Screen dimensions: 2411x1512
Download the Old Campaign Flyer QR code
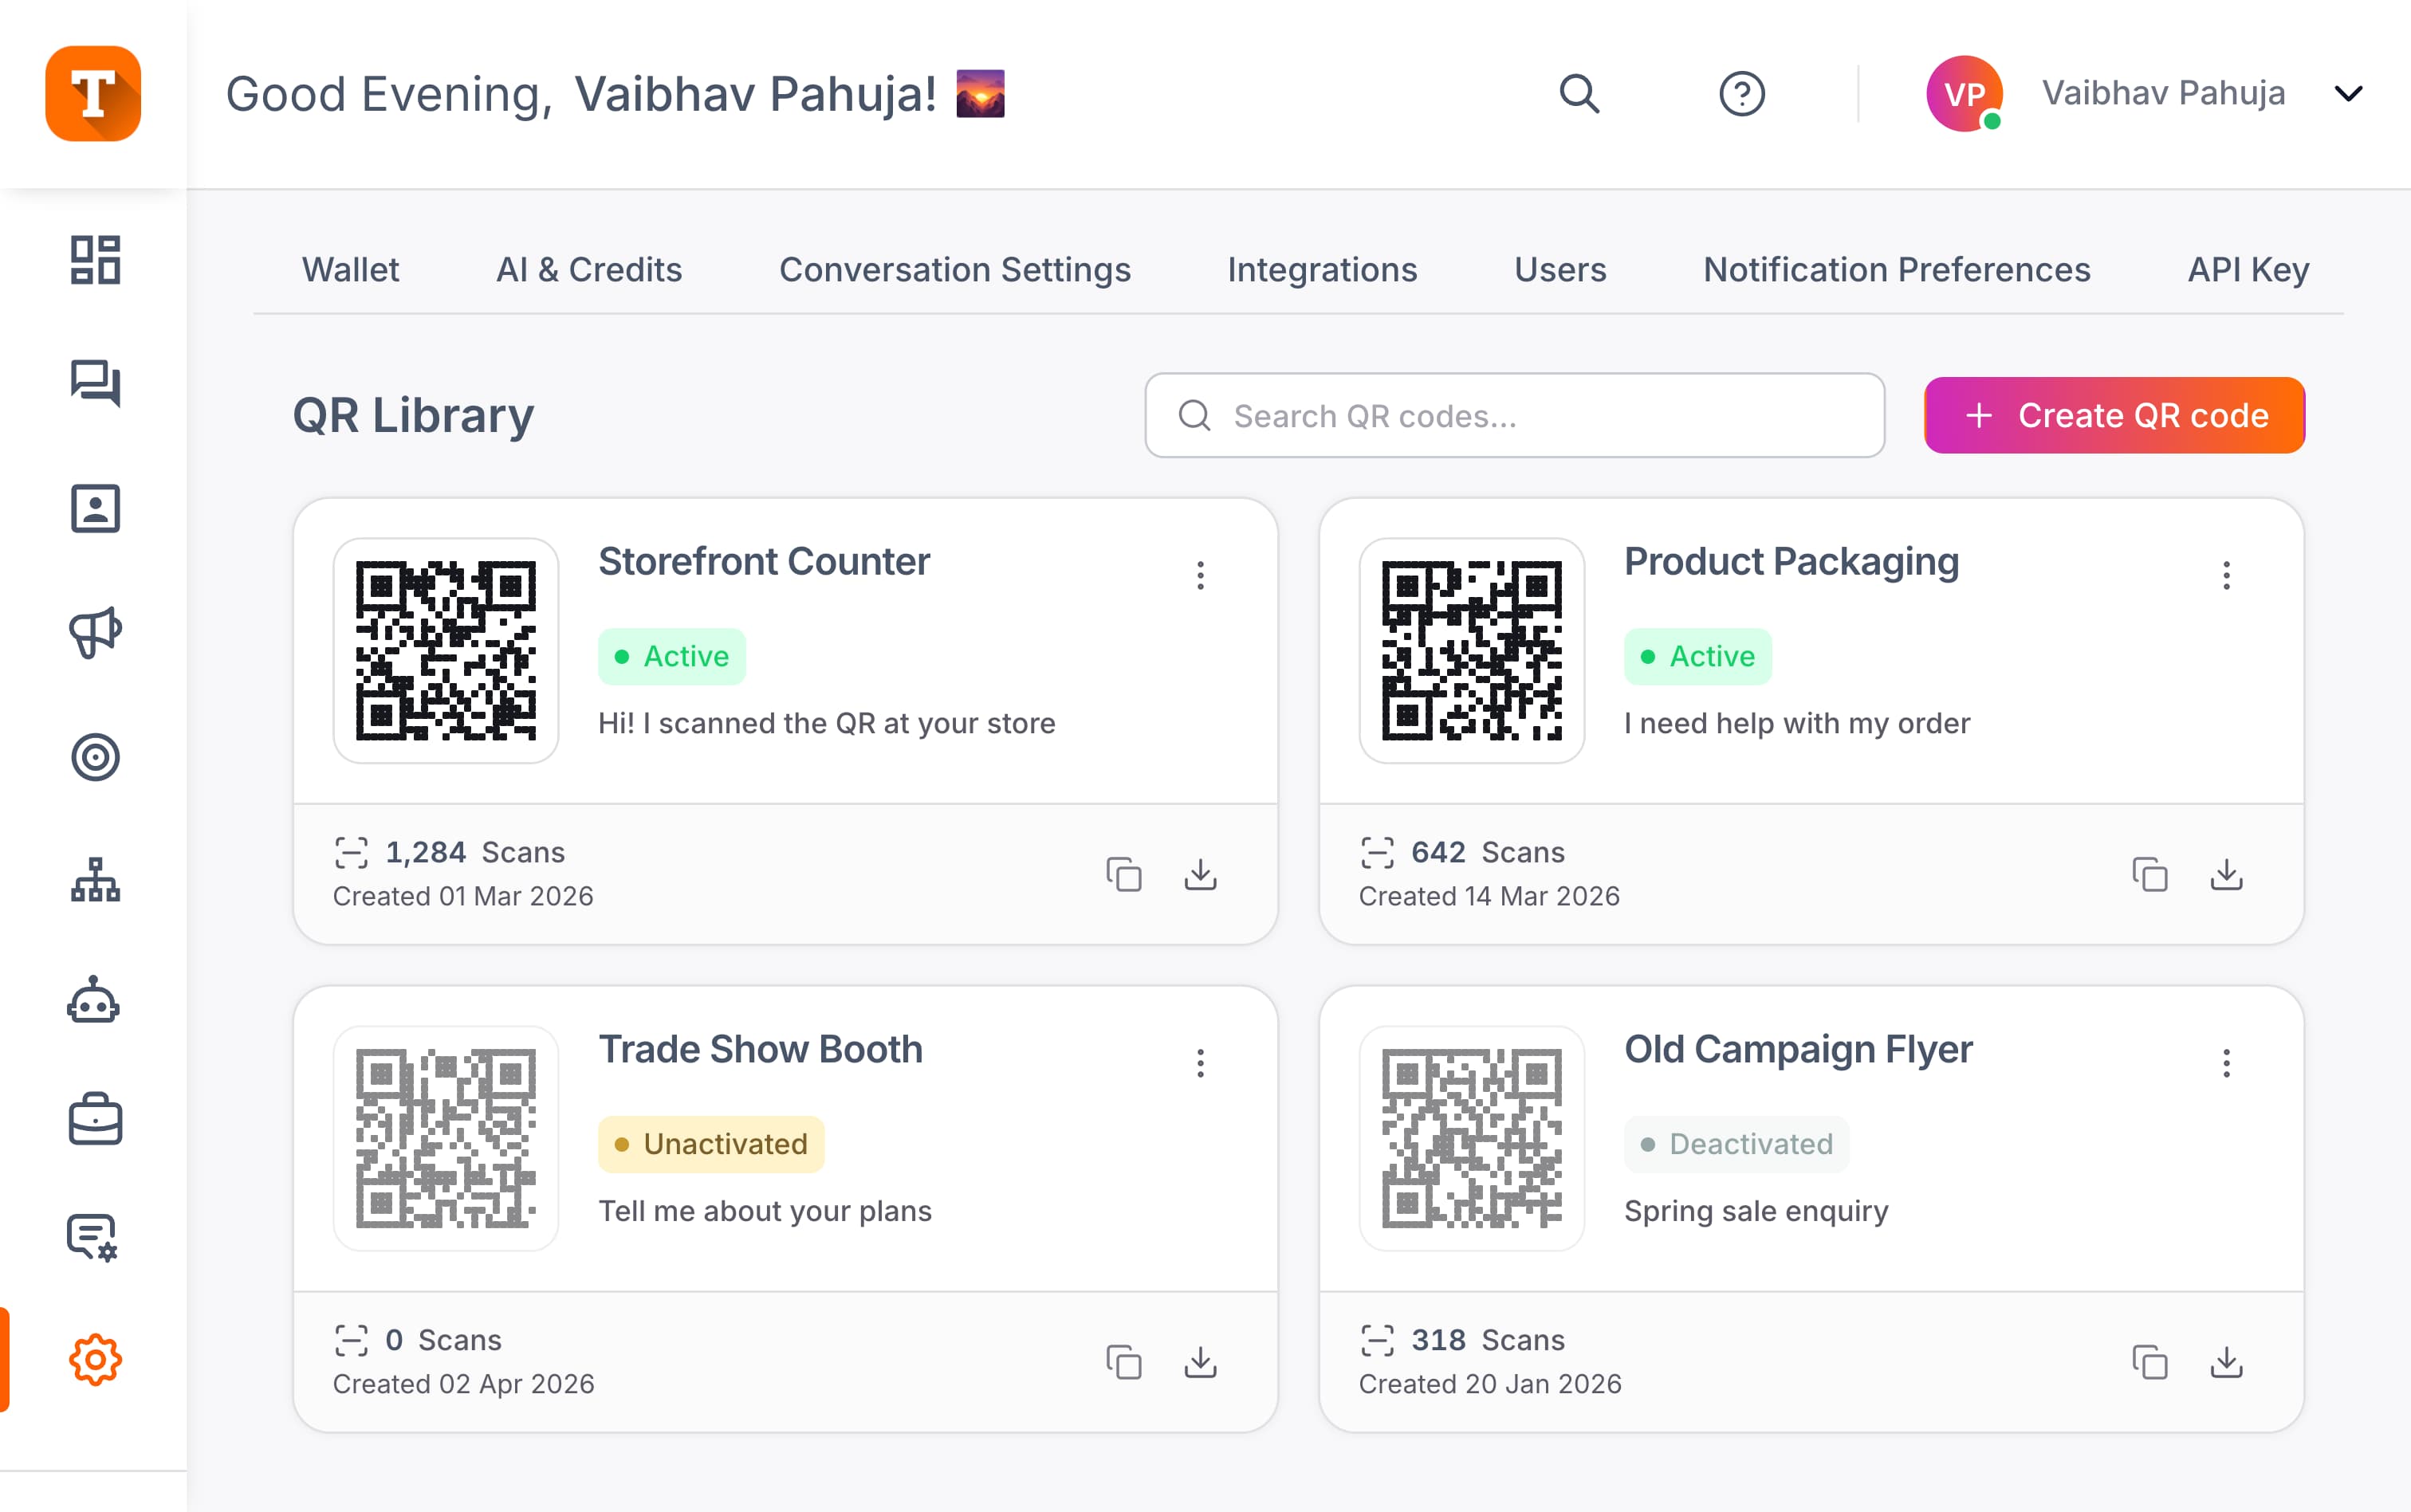tap(2226, 1362)
